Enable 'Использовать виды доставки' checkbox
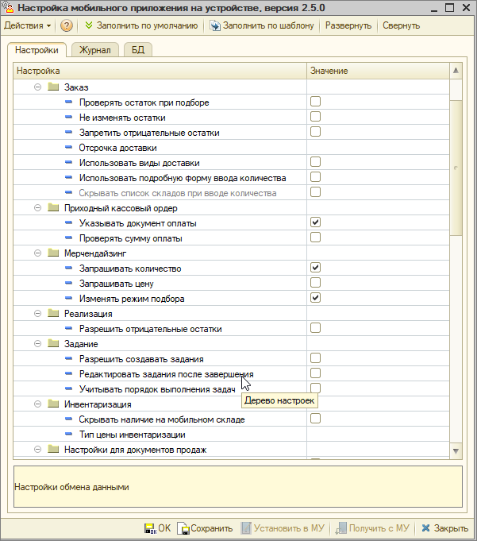This screenshot has width=477, height=541. click(315, 162)
